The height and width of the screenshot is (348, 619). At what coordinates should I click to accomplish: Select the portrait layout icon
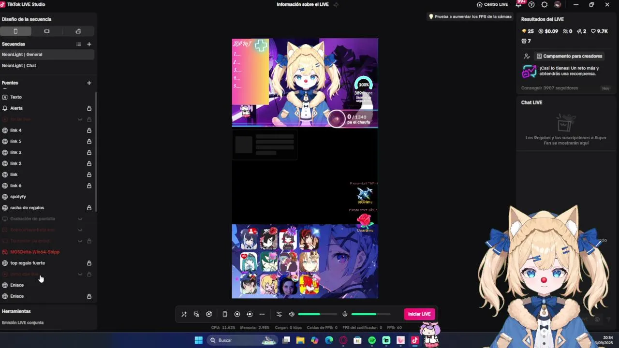[15, 31]
